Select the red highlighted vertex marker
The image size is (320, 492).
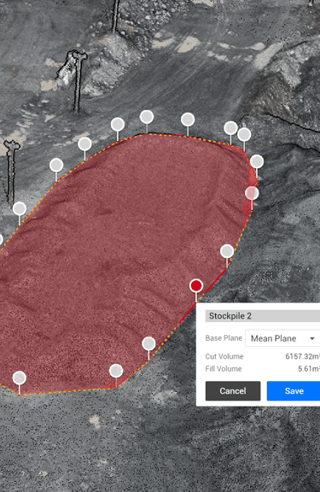(196, 286)
